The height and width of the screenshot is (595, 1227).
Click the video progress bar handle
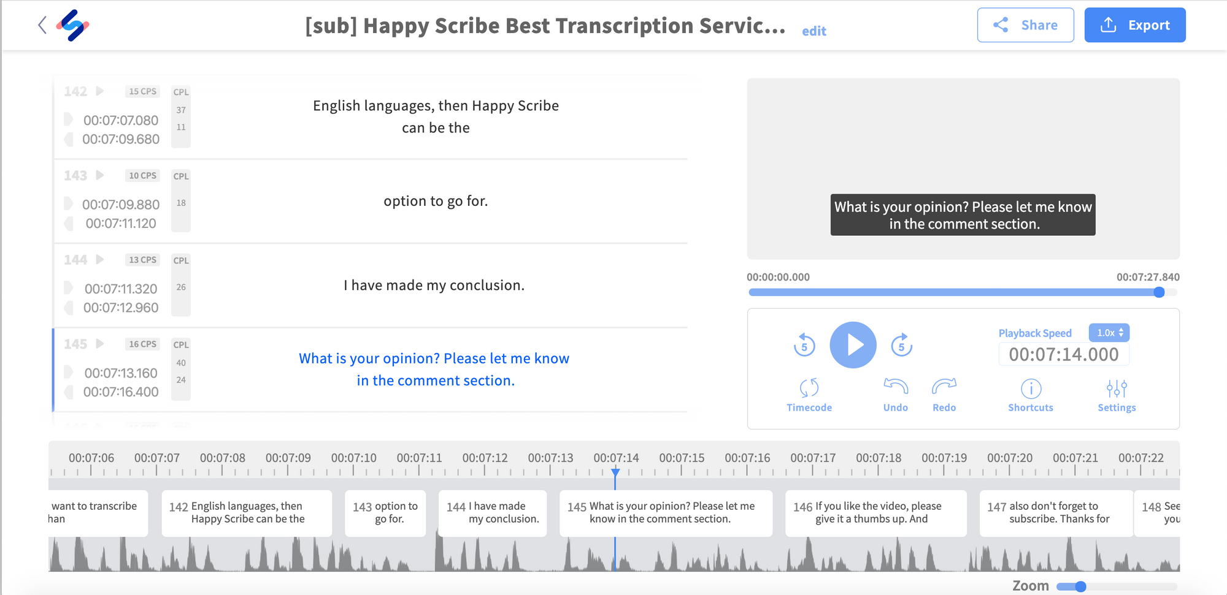(x=1159, y=292)
